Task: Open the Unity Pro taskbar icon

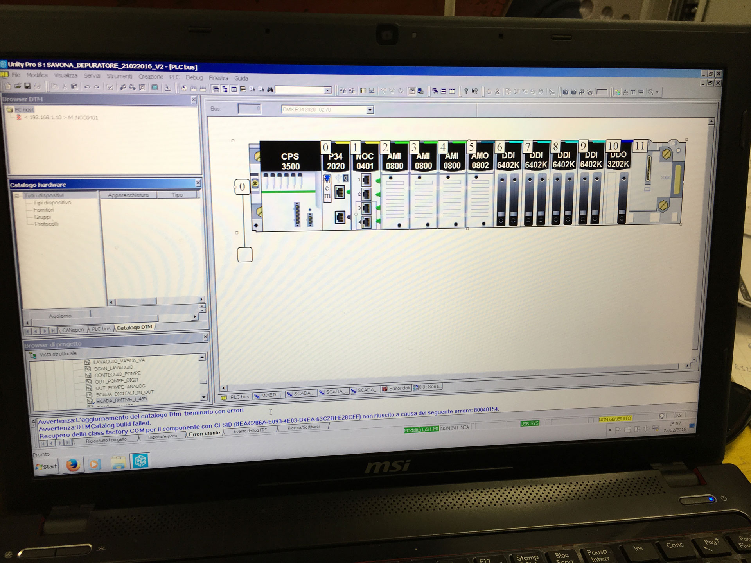Action: click(140, 461)
